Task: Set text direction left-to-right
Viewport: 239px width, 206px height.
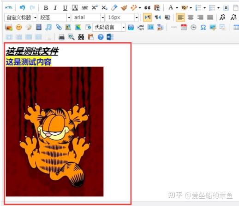Action: pos(148,17)
